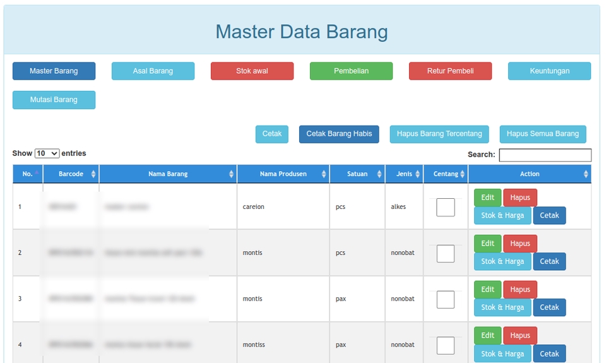Open the Master Barang section

(x=54, y=71)
